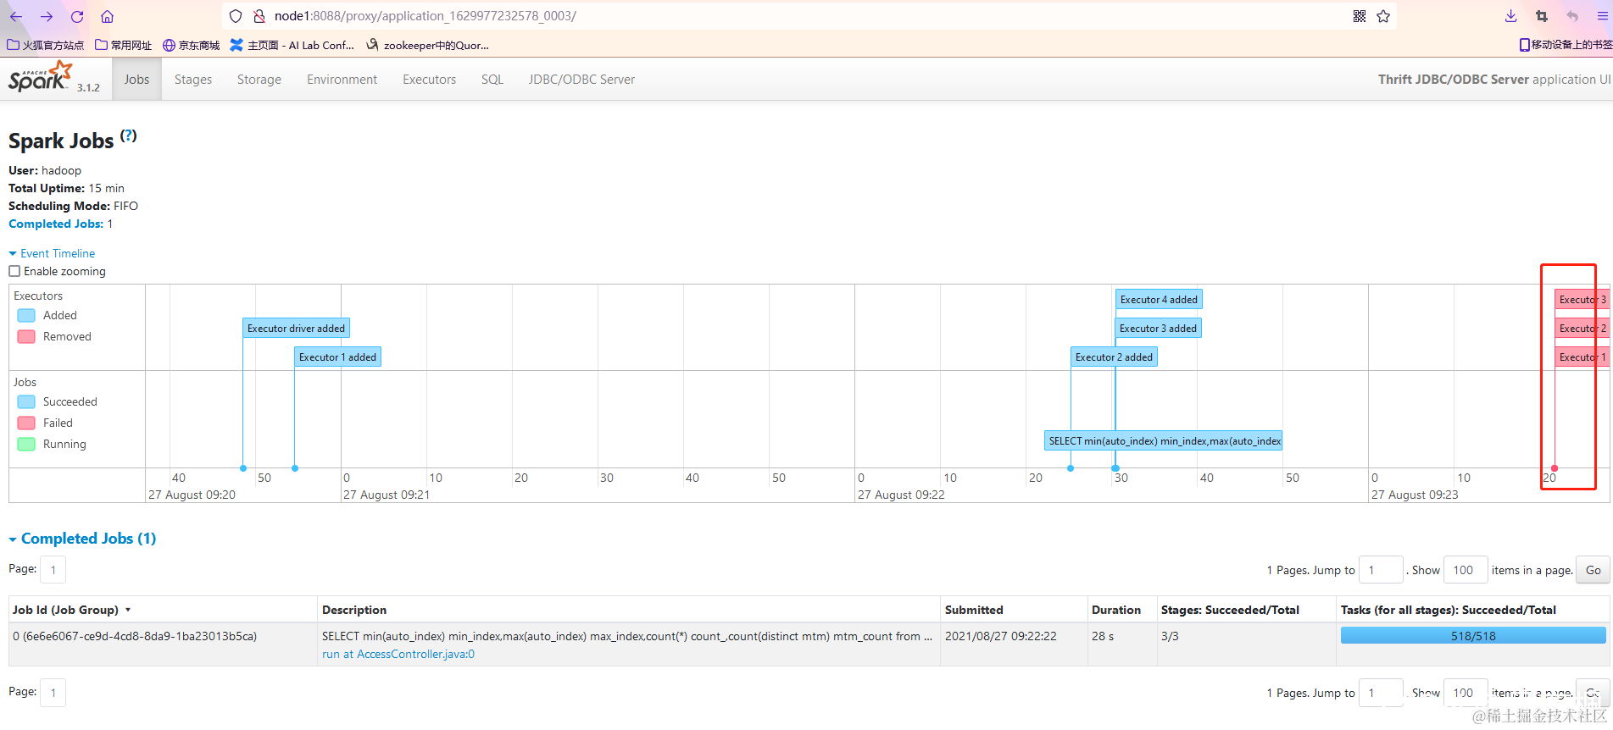Select the red Executor 1 removed event
The image size is (1613, 730).
(x=1582, y=357)
